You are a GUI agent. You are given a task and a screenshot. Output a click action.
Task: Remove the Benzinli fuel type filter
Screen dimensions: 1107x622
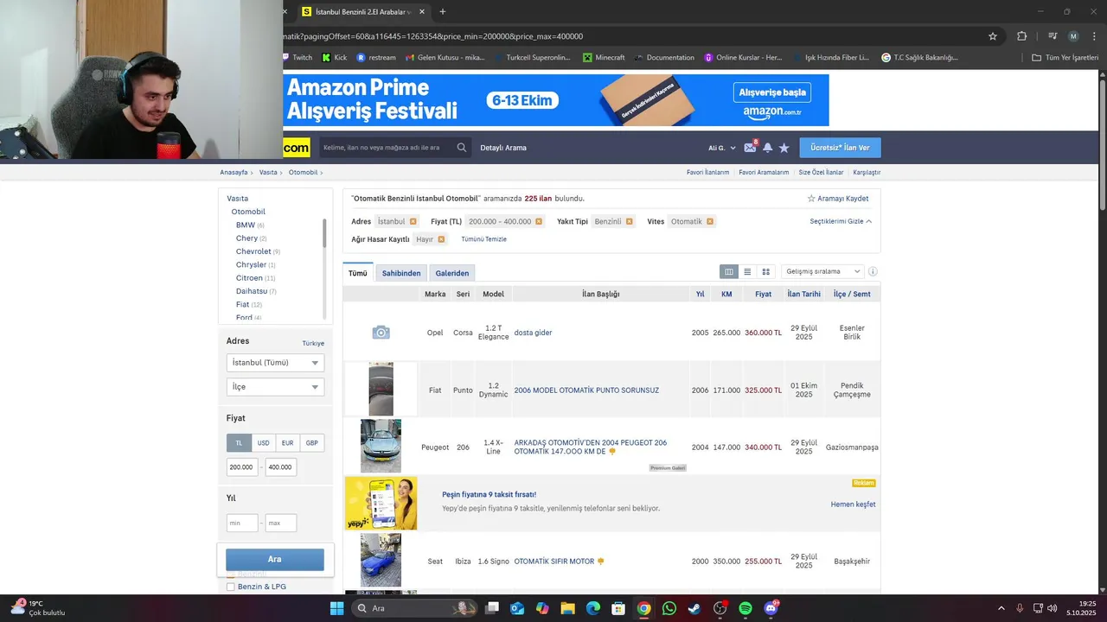point(630,222)
